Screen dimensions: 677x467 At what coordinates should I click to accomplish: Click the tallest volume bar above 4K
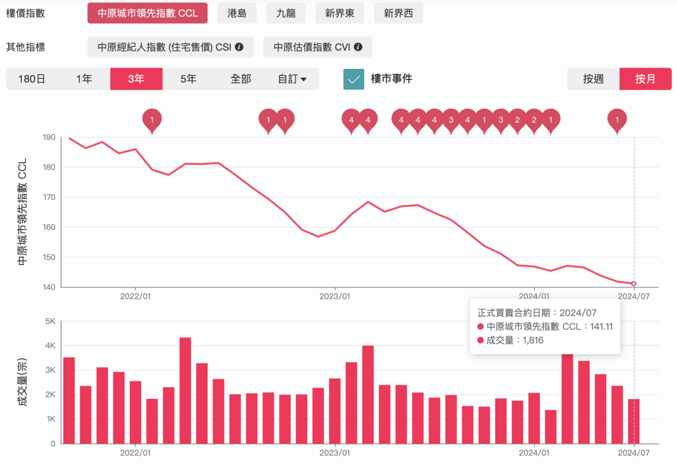point(185,390)
